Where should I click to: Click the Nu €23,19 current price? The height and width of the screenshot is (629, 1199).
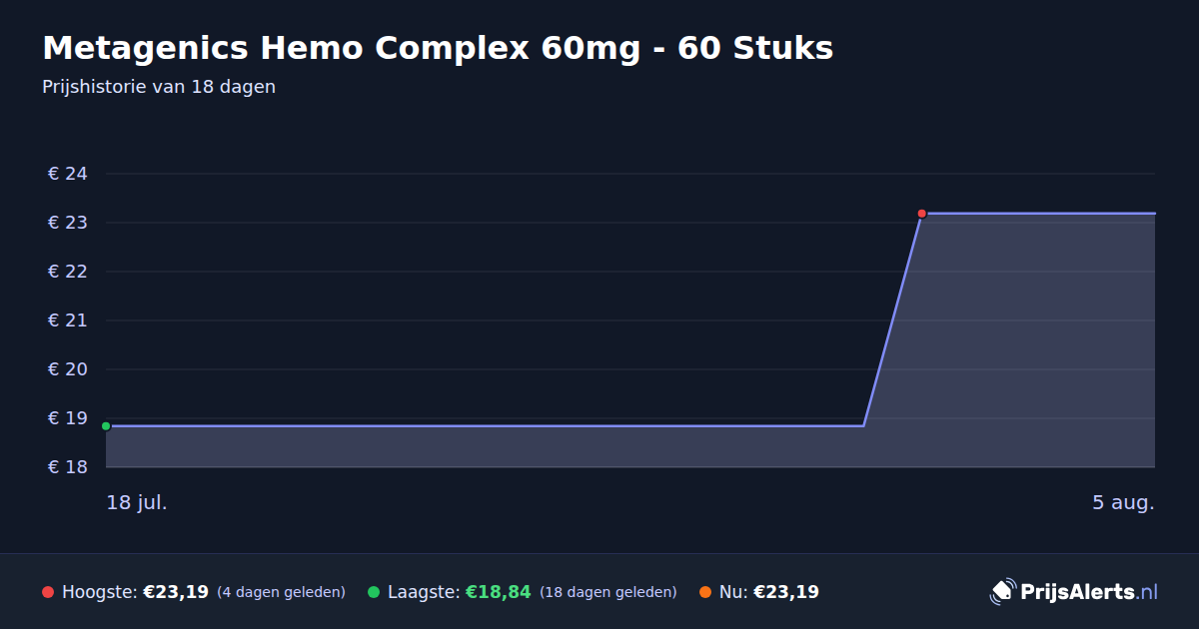pyautogui.click(x=786, y=592)
